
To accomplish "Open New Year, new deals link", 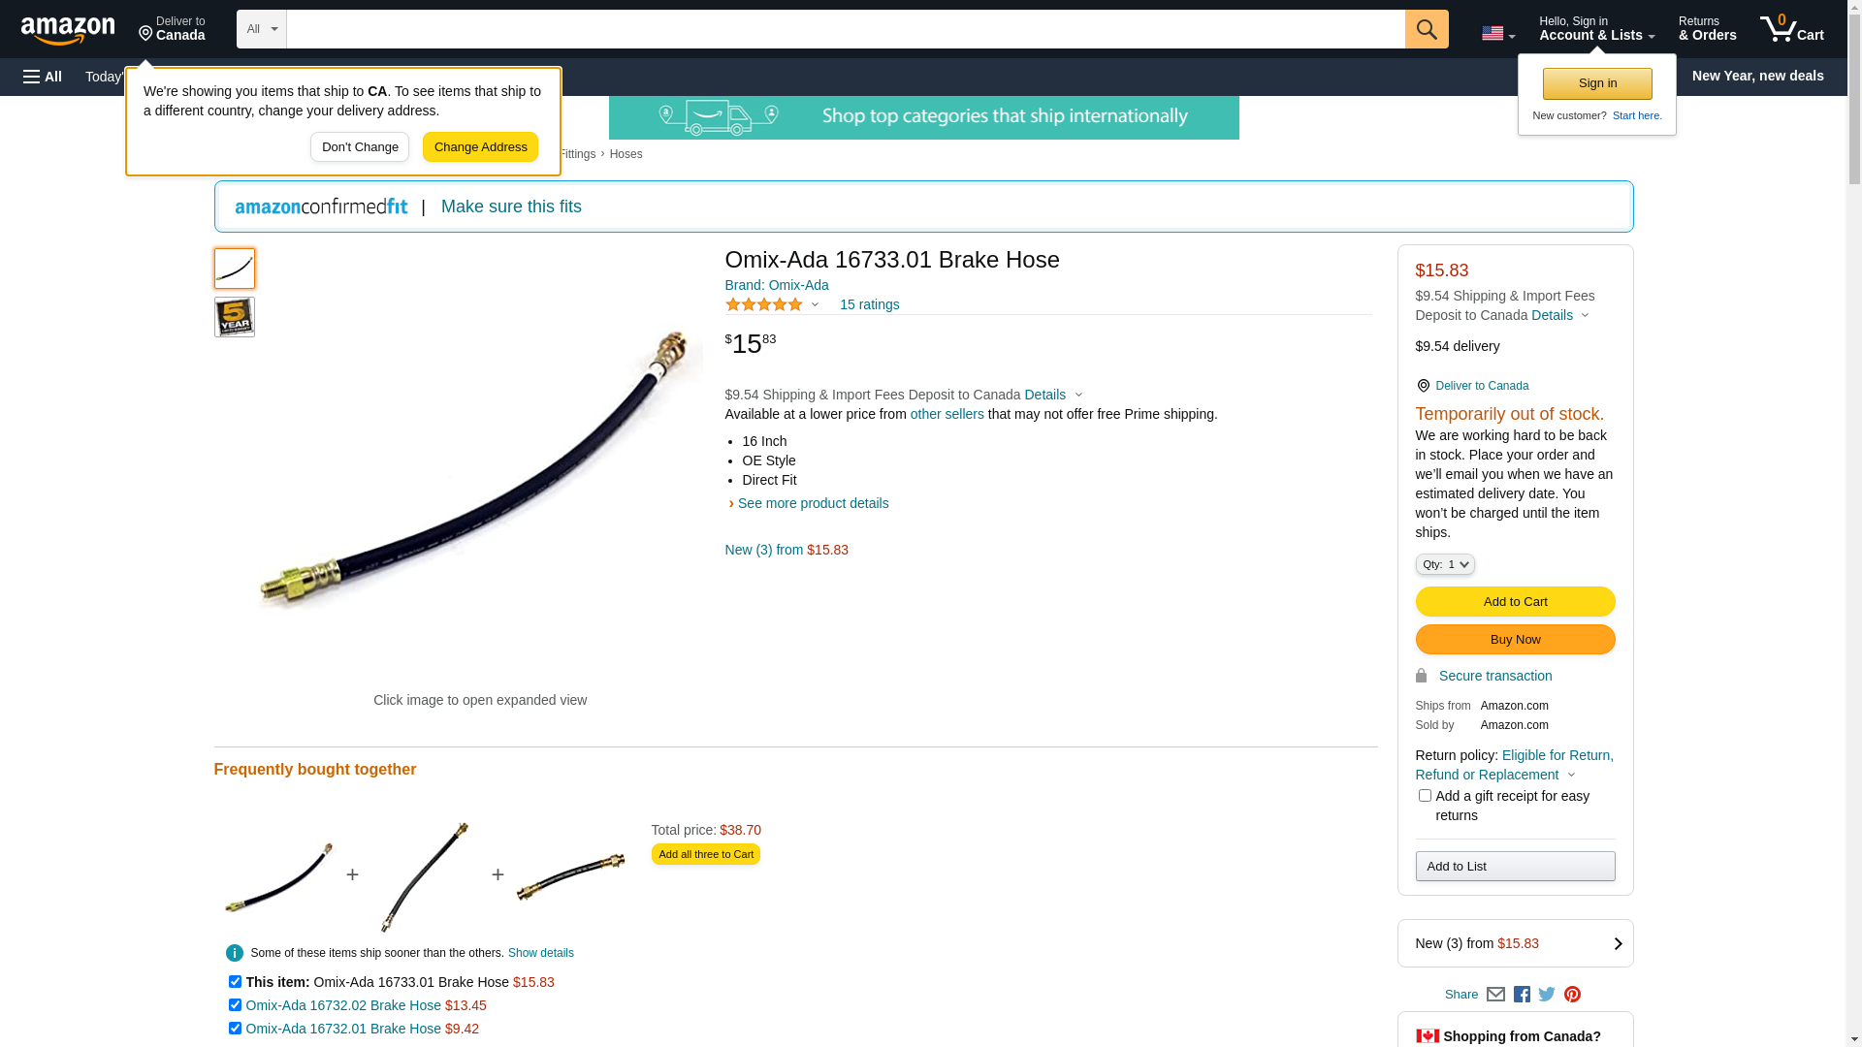I will pyautogui.click(x=1757, y=76).
